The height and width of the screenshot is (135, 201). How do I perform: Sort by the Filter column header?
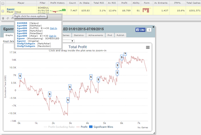pos(42,3)
